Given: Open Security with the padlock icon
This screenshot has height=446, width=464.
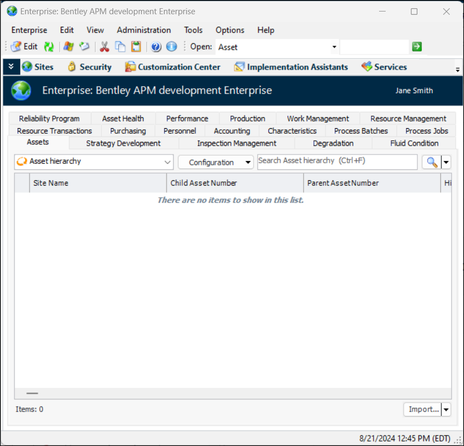Looking at the screenshot, I should pos(90,67).
